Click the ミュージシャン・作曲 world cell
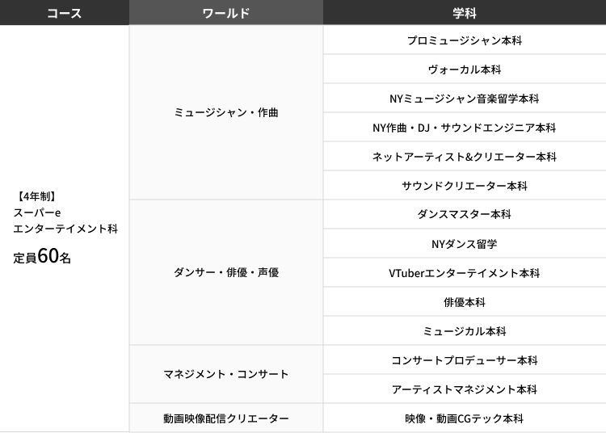The height and width of the screenshot is (433, 606). click(x=226, y=113)
